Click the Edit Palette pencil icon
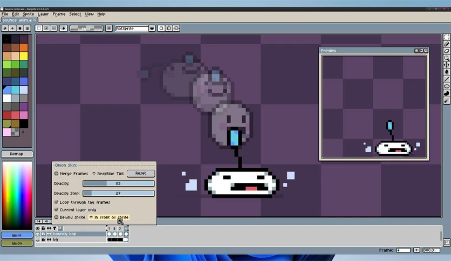This screenshot has height=261, width=451. tap(5, 28)
